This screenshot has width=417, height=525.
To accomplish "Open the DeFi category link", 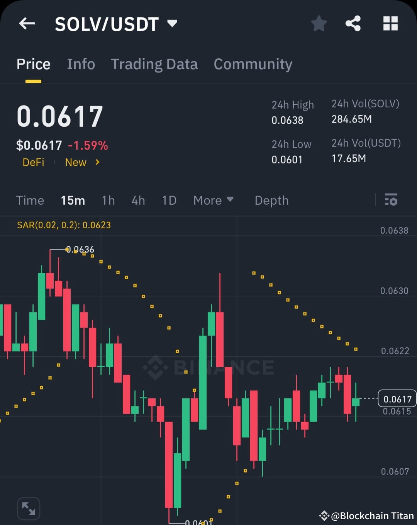I will tap(33, 162).
